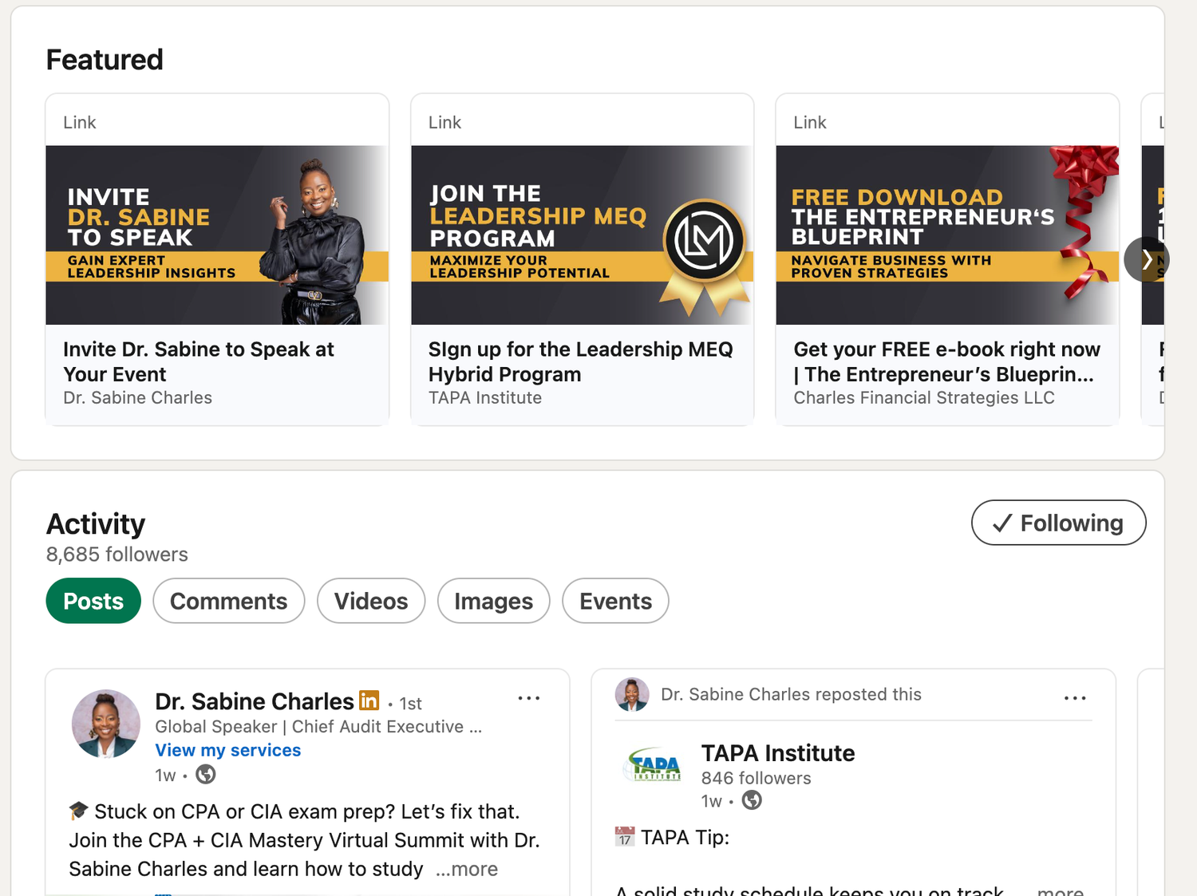Viewport: 1197px width, 896px height.
Task: Click the 'Activity' section heading
Action: coord(96,524)
